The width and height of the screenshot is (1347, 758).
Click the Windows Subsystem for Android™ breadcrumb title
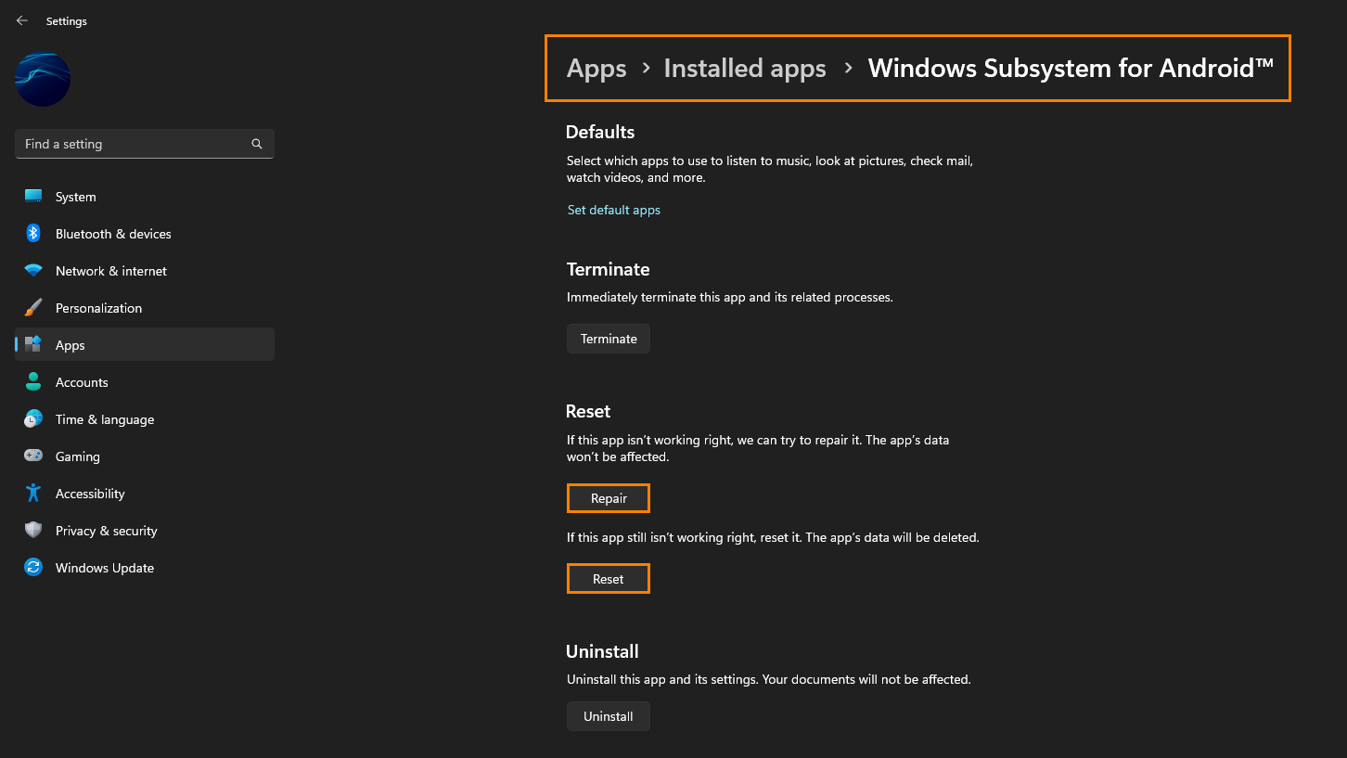point(1071,68)
